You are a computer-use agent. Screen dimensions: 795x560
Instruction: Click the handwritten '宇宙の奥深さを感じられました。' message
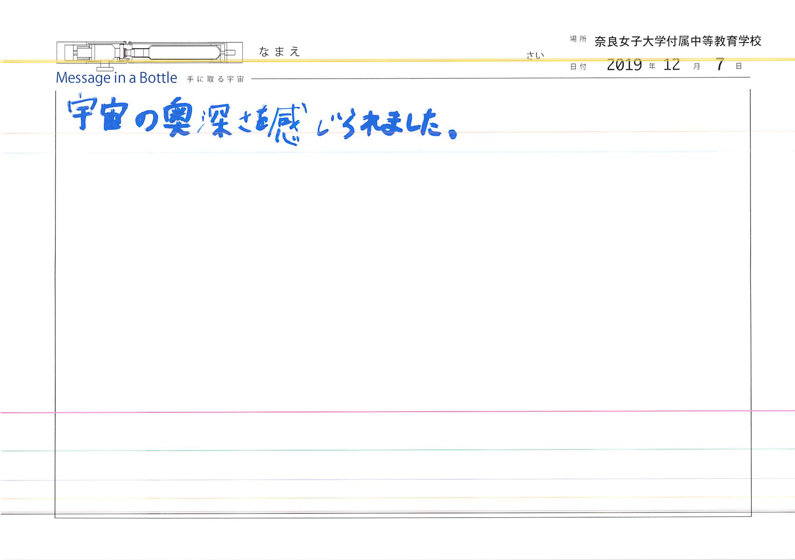262,119
